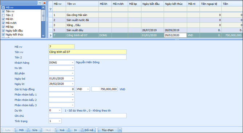
Task: Click the 28/07/2019 start date cell
Action: 153,30
